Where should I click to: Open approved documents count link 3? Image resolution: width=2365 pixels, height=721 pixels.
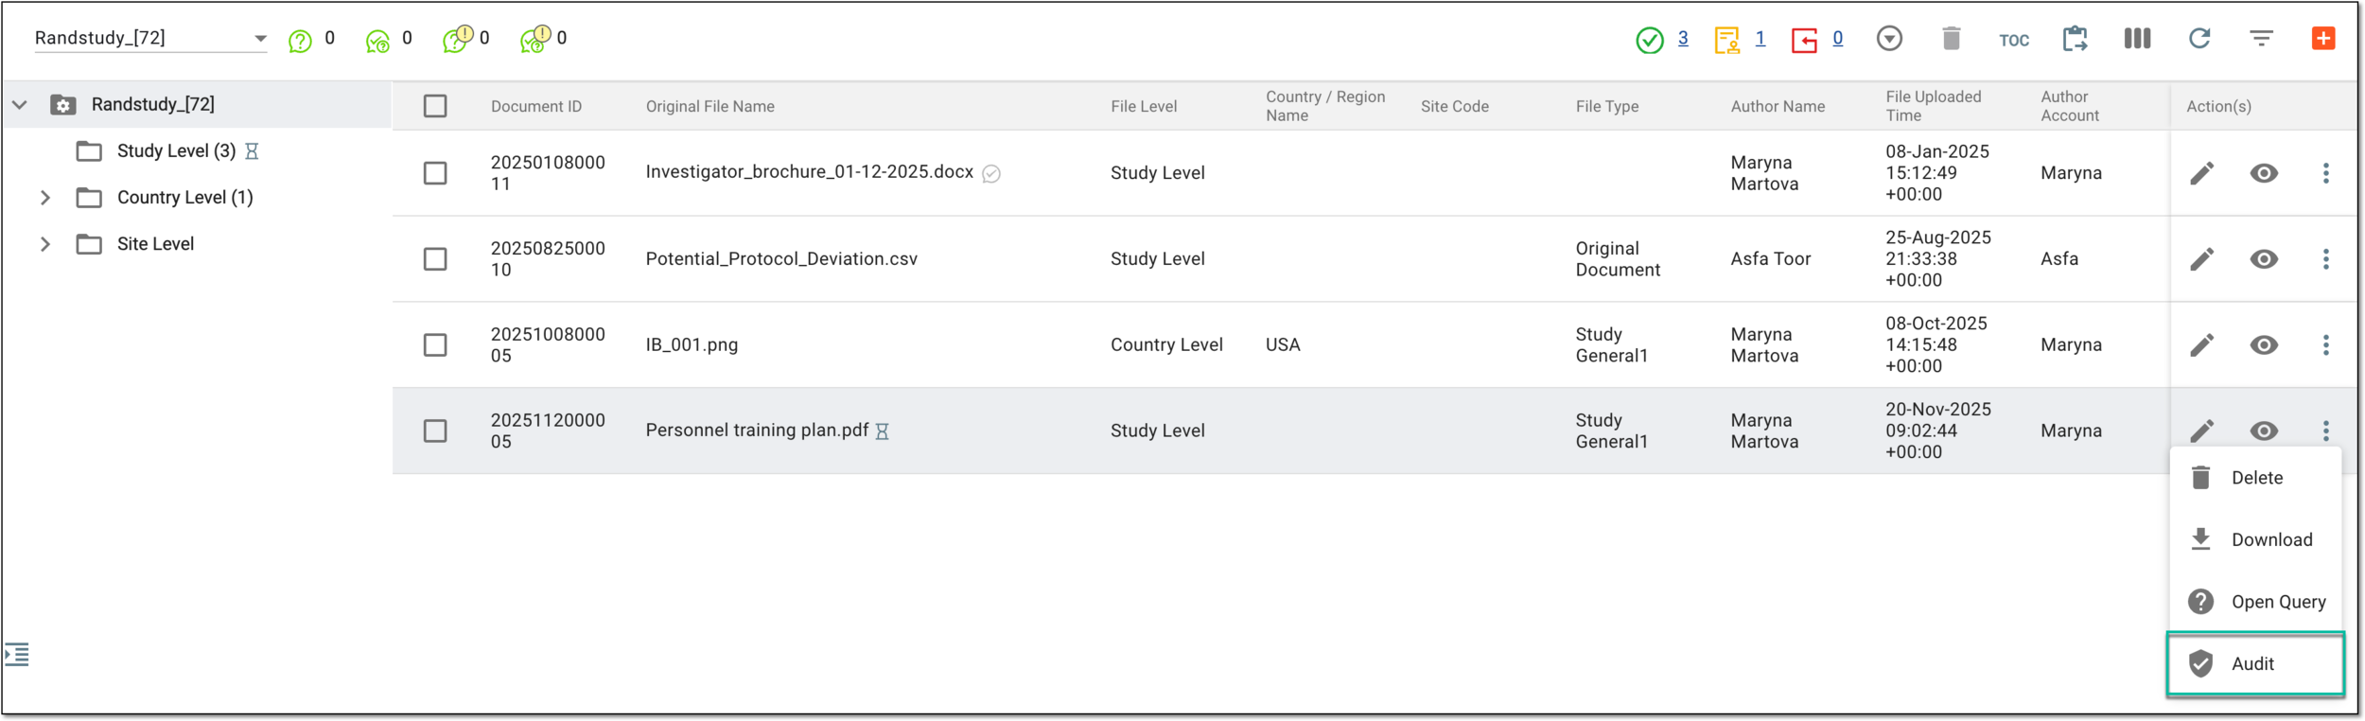tap(1683, 38)
